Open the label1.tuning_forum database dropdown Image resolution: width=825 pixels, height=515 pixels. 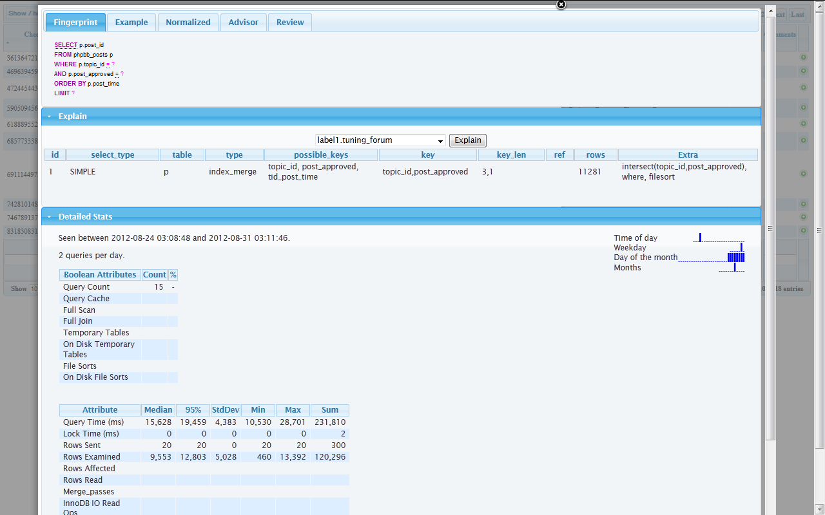380,140
